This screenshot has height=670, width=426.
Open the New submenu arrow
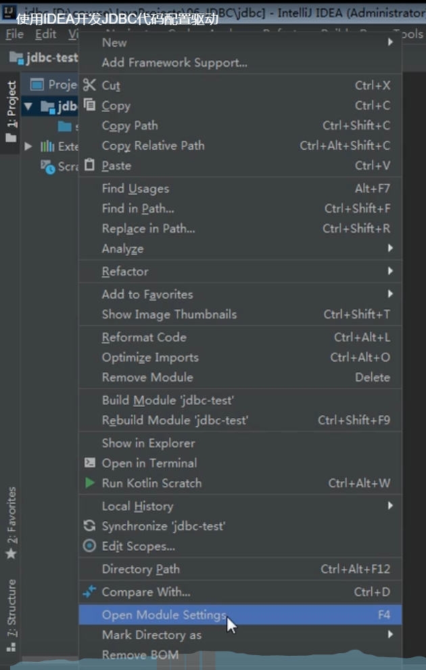390,42
